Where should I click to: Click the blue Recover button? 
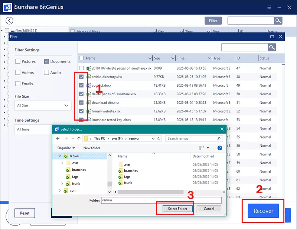pyautogui.click(x=263, y=211)
